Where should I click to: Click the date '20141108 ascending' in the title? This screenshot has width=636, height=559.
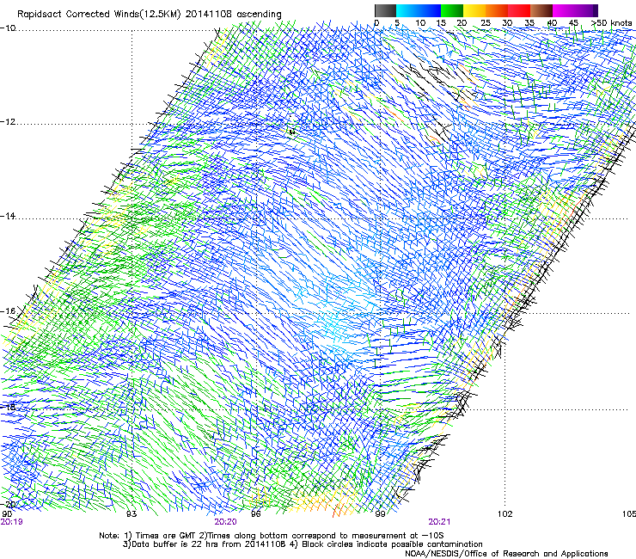[x=234, y=15]
